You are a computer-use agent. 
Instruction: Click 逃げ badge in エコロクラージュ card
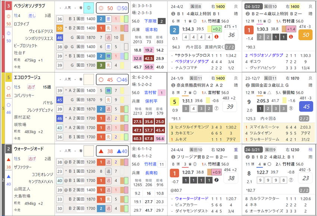[x=31, y=87]
